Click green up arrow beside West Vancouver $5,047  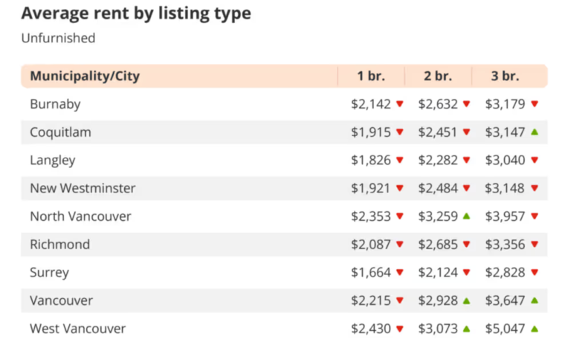pos(534,329)
